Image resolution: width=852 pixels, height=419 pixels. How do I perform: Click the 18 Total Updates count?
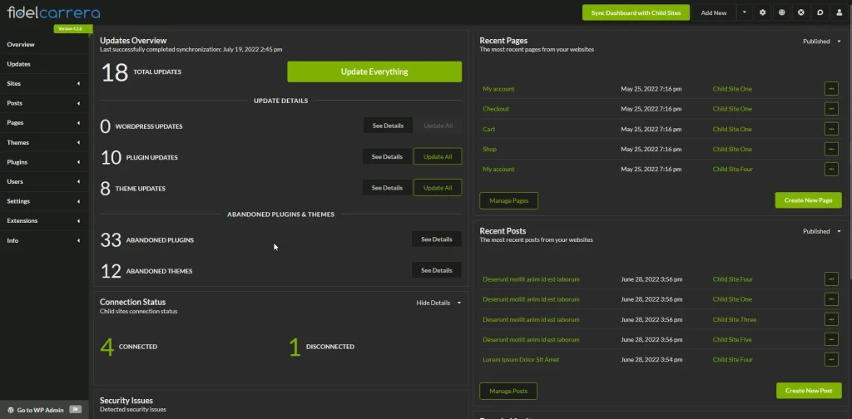pos(141,72)
